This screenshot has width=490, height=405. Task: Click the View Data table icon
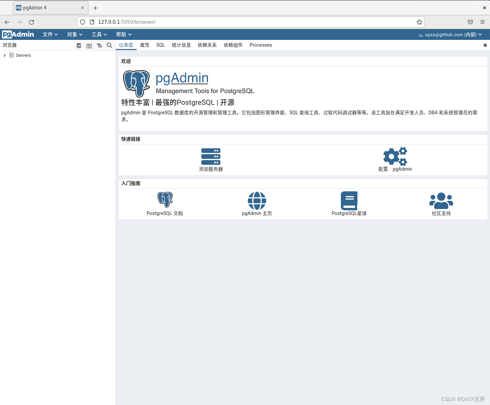pyautogui.click(x=89, y=45)
